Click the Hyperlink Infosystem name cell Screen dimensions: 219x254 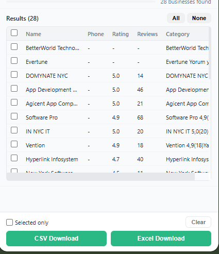[52, 159]
